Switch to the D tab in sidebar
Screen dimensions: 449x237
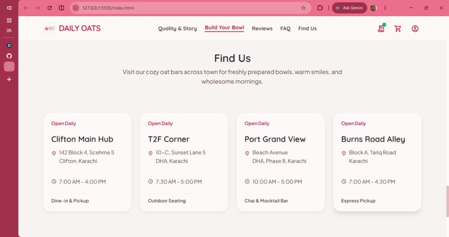point(9,45)
